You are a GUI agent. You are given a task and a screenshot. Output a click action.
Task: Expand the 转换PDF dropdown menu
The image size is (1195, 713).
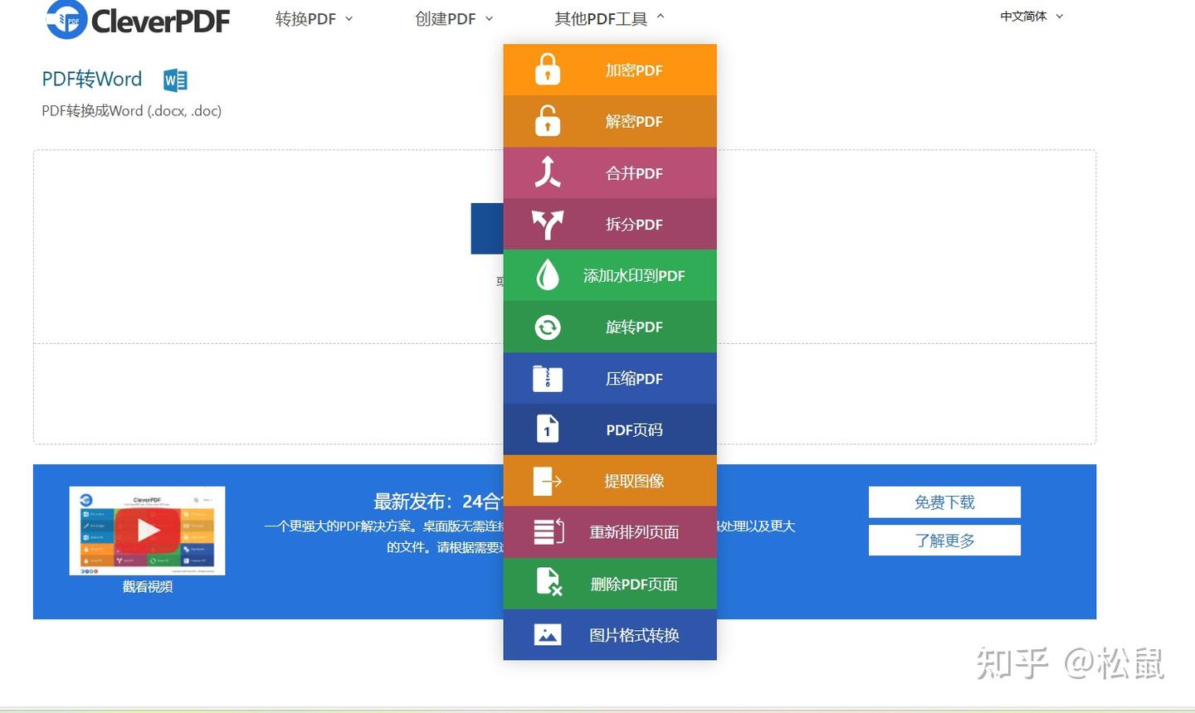click(315, 18)
